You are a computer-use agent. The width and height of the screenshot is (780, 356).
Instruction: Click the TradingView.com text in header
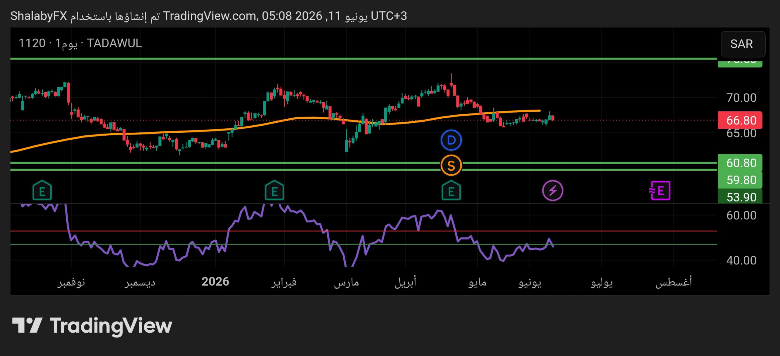[x=210, y=16]
